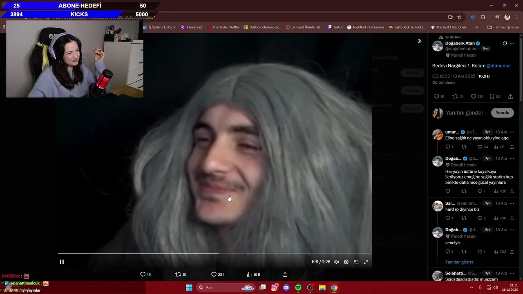Open Ana Sayfa - Netflix bookmark
523x294 pixels.
[223, 27]
